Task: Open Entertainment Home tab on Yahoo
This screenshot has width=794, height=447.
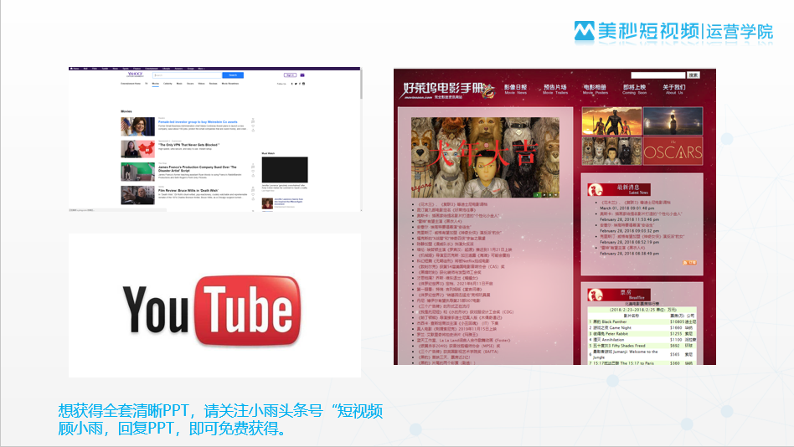Action: (x=131, y=84)
